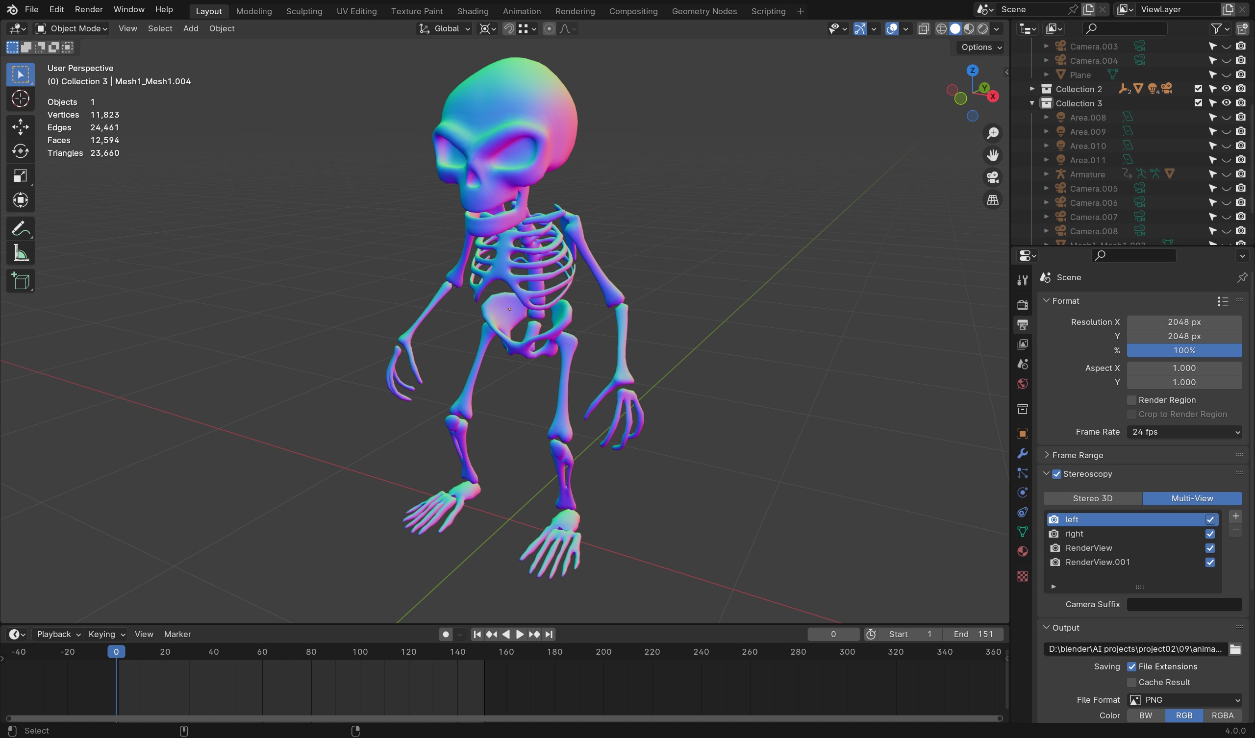Select the RGBA color button
This screenshot has width=1255, height=738.
click(1222, 715)
